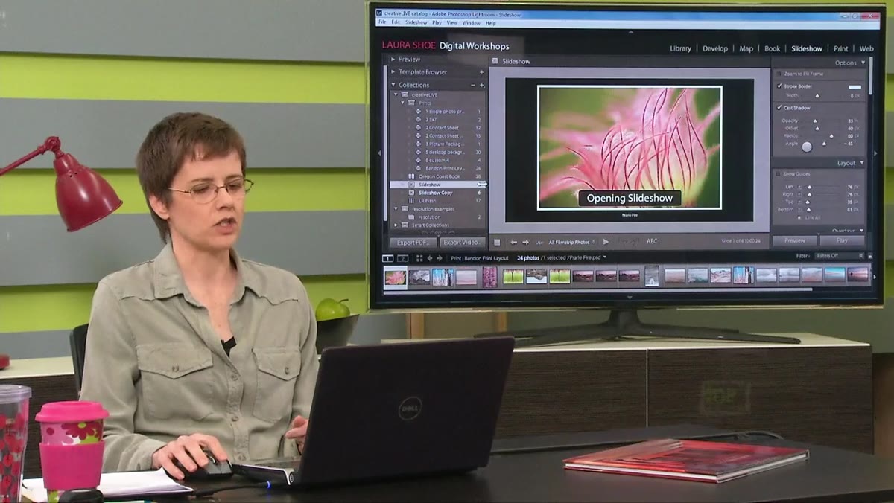Switch to the Develop module
Viewport: 894px width, 503px height.
coord(715,48)
